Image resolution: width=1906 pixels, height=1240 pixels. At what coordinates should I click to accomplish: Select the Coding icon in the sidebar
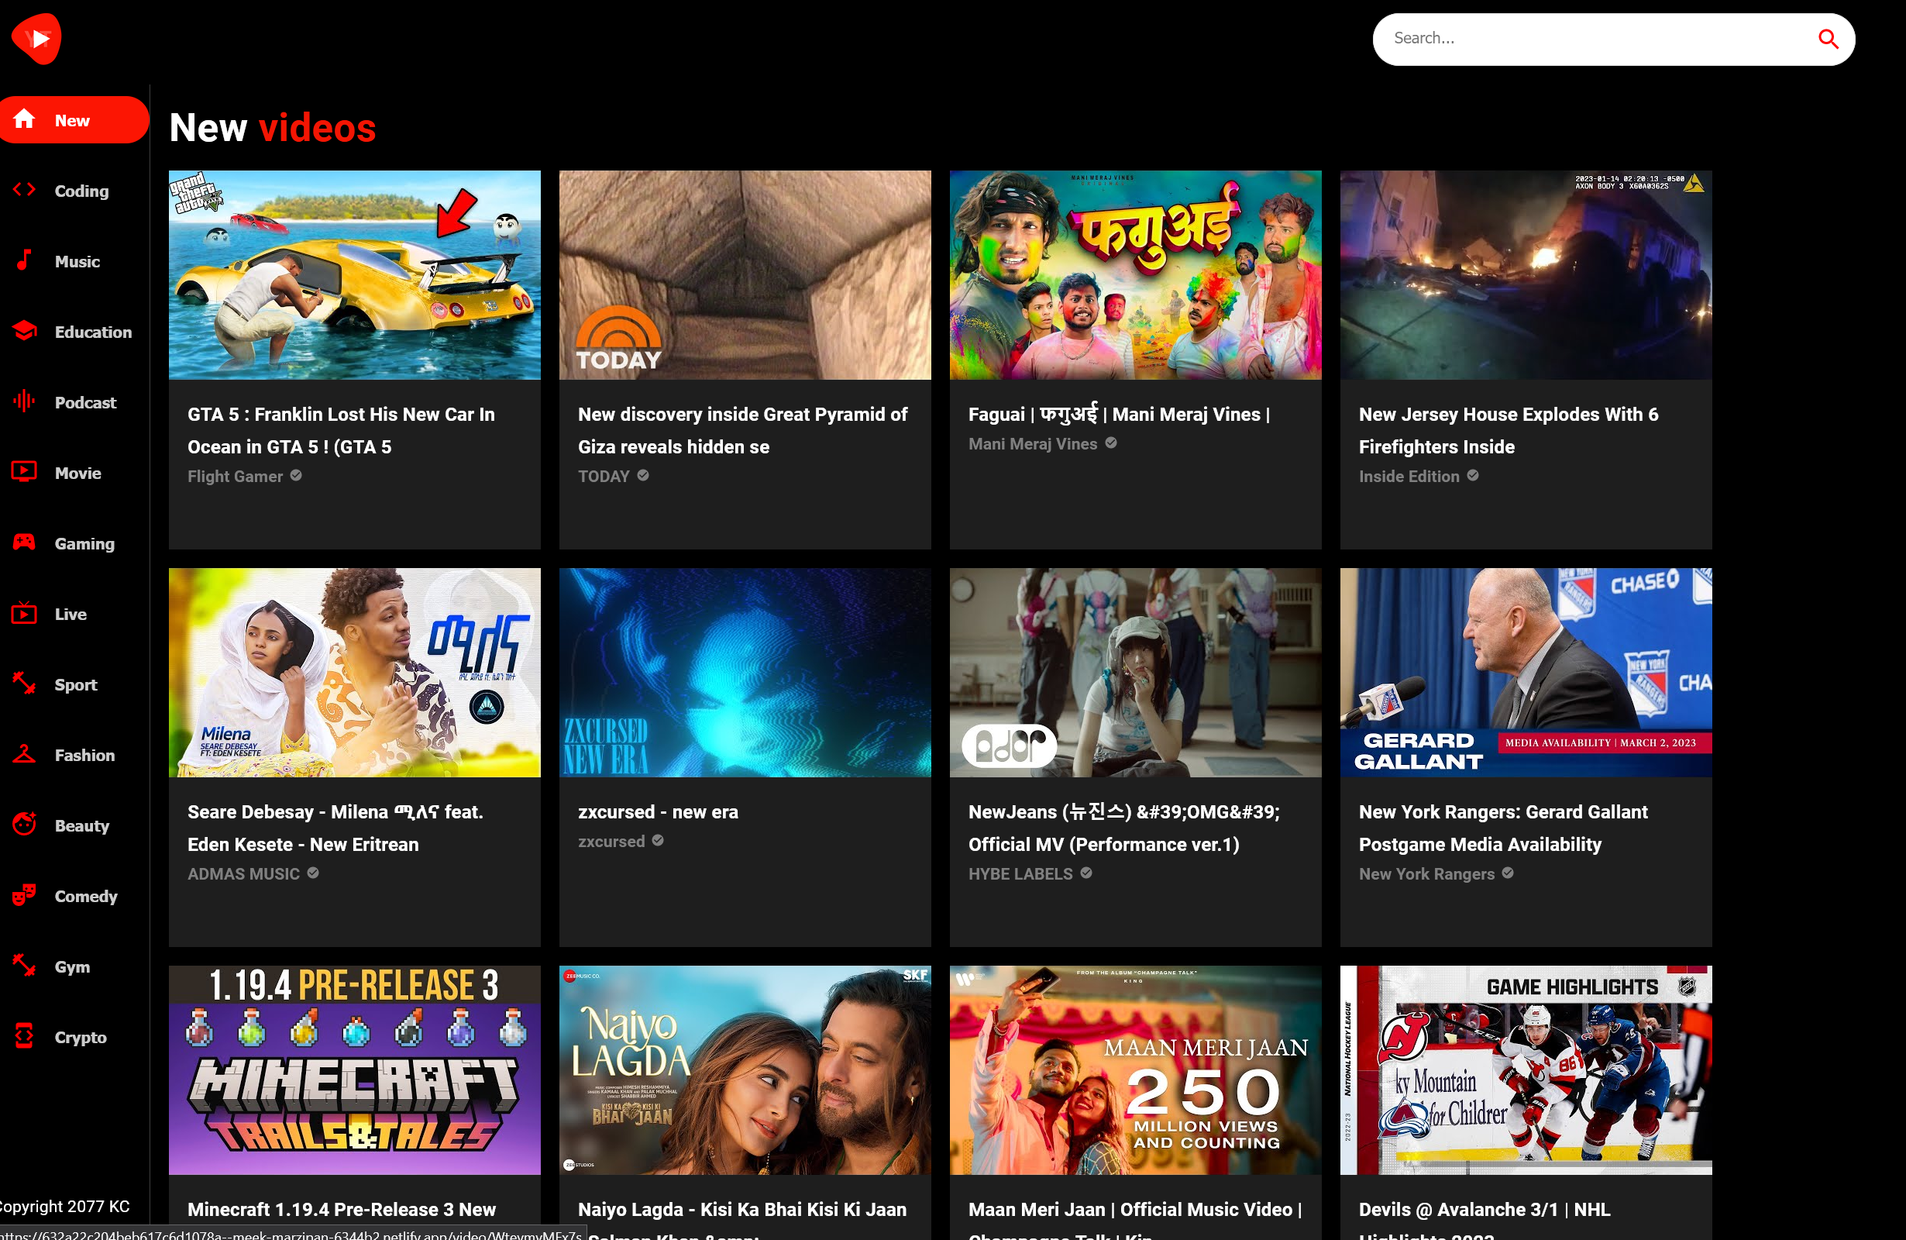click(x=24, y=191)
